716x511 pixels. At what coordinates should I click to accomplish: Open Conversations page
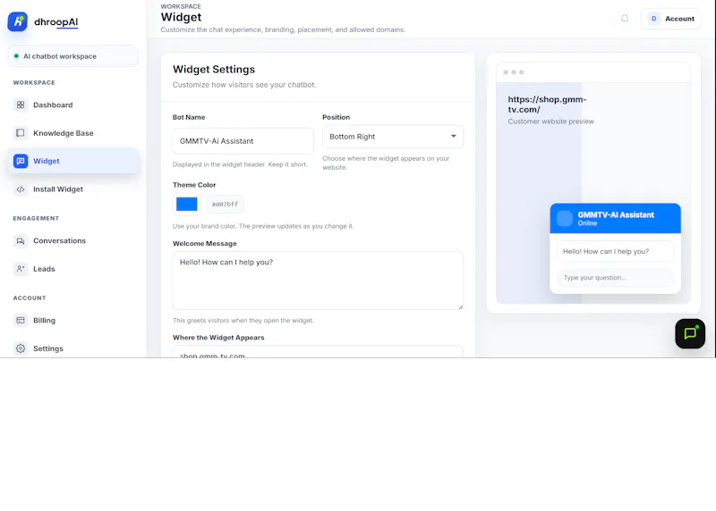72,240
